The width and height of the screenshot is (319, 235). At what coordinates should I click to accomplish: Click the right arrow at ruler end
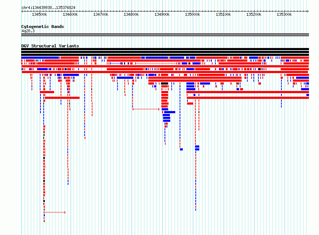308,11
